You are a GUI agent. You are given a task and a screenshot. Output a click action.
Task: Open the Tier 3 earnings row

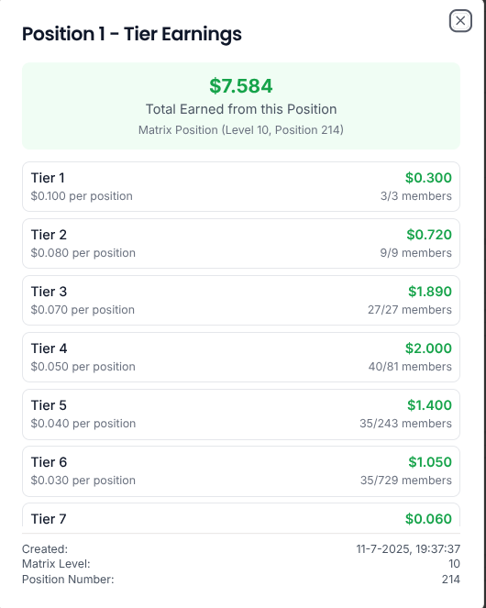[x=241, y=301]
